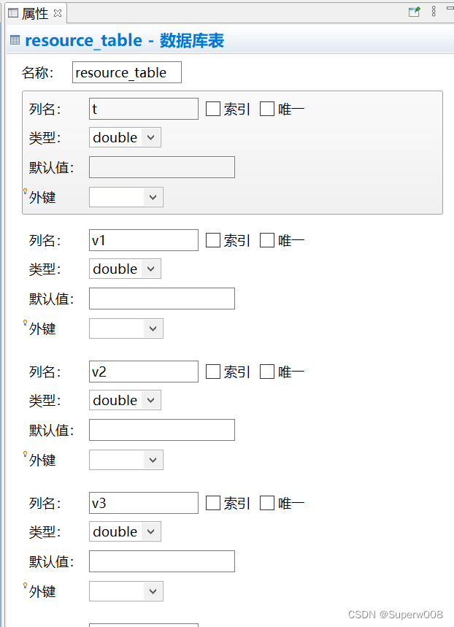Click the green pin toolbar icon top right
454x627 pixels.
(x=414, y=11)
